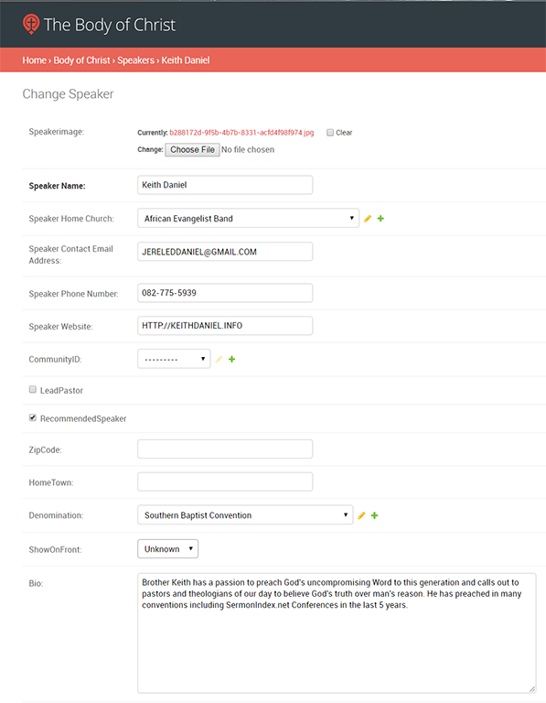546x703 pixels.
Task: Enable the LeadPastor checkbox
Action: [x=33, y=390]
